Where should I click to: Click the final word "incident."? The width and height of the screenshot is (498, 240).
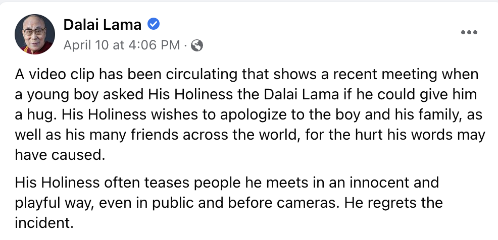point(40,222)
